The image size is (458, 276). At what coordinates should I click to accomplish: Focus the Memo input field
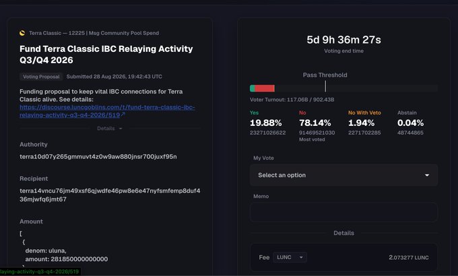click(x=343, y=212)
